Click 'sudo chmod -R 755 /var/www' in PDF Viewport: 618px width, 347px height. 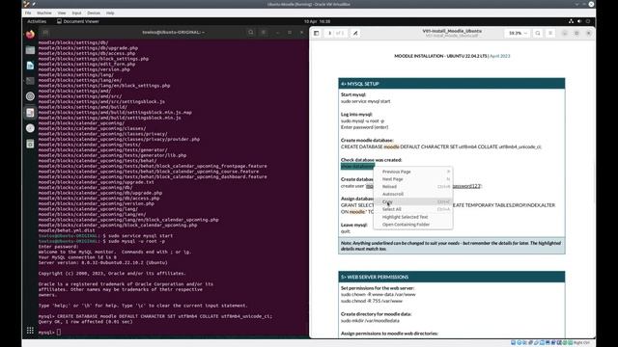point(371,301)
